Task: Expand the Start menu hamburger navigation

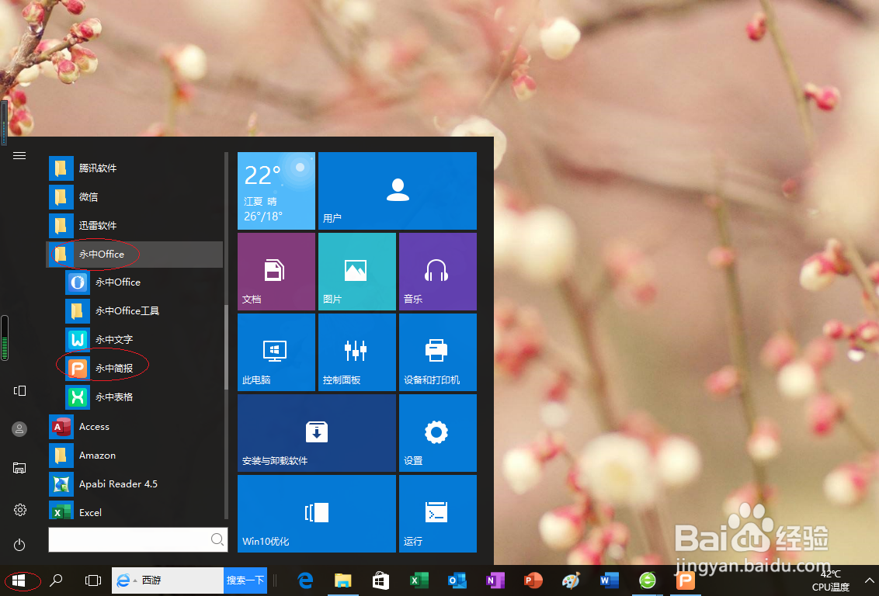Action: (19, 156)
